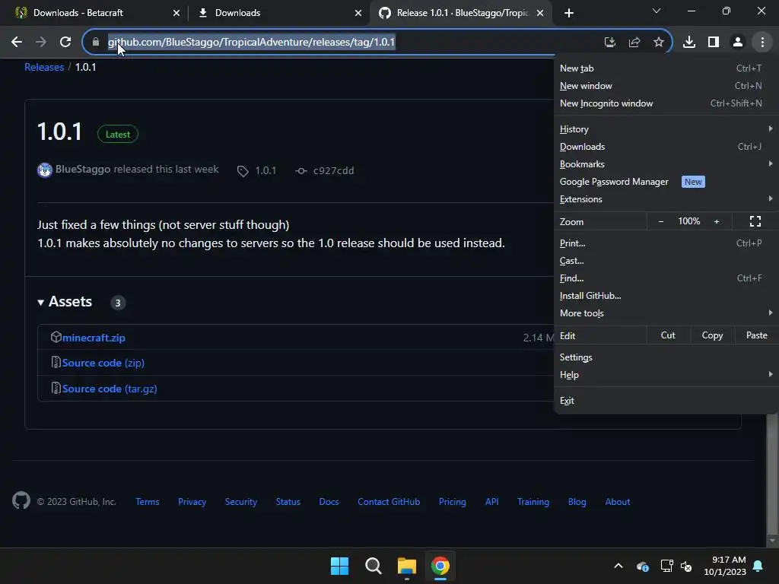Open the Releases breadcrumb link
779x584 pixels.
coord(44,67)
